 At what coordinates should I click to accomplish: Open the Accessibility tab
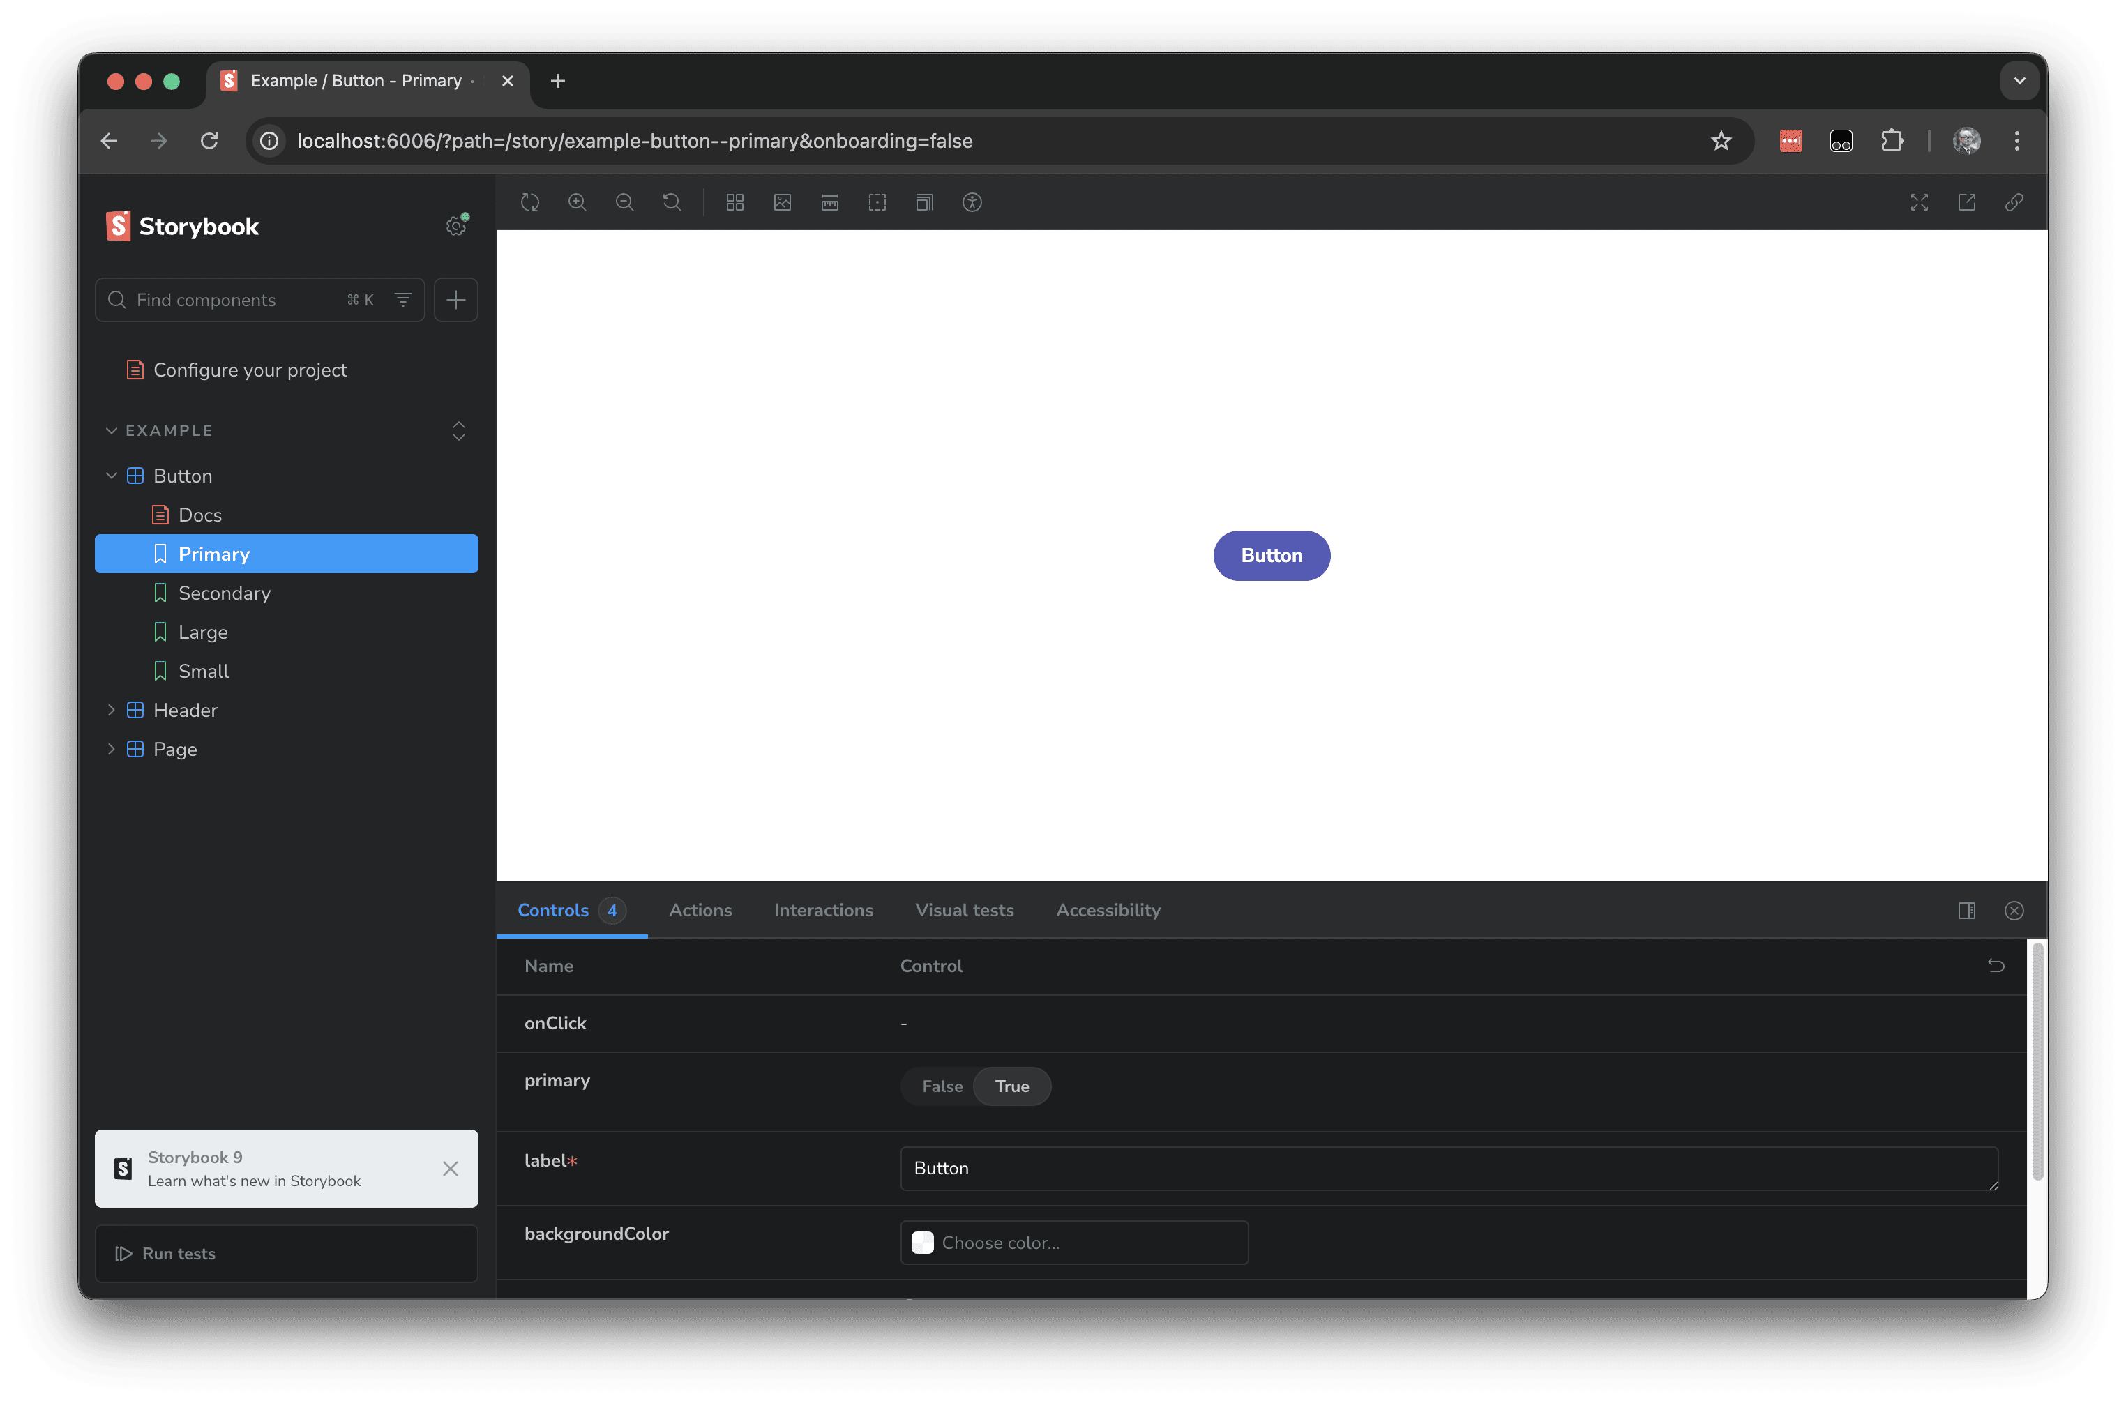1108,910
